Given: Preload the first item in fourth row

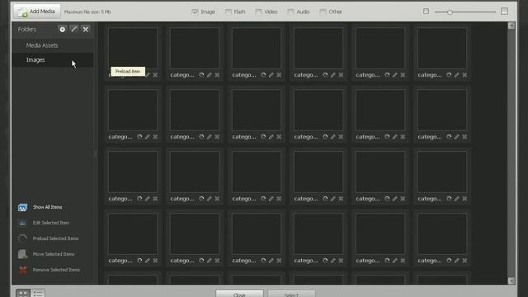Looking at the screenshot, I should 139,261.
